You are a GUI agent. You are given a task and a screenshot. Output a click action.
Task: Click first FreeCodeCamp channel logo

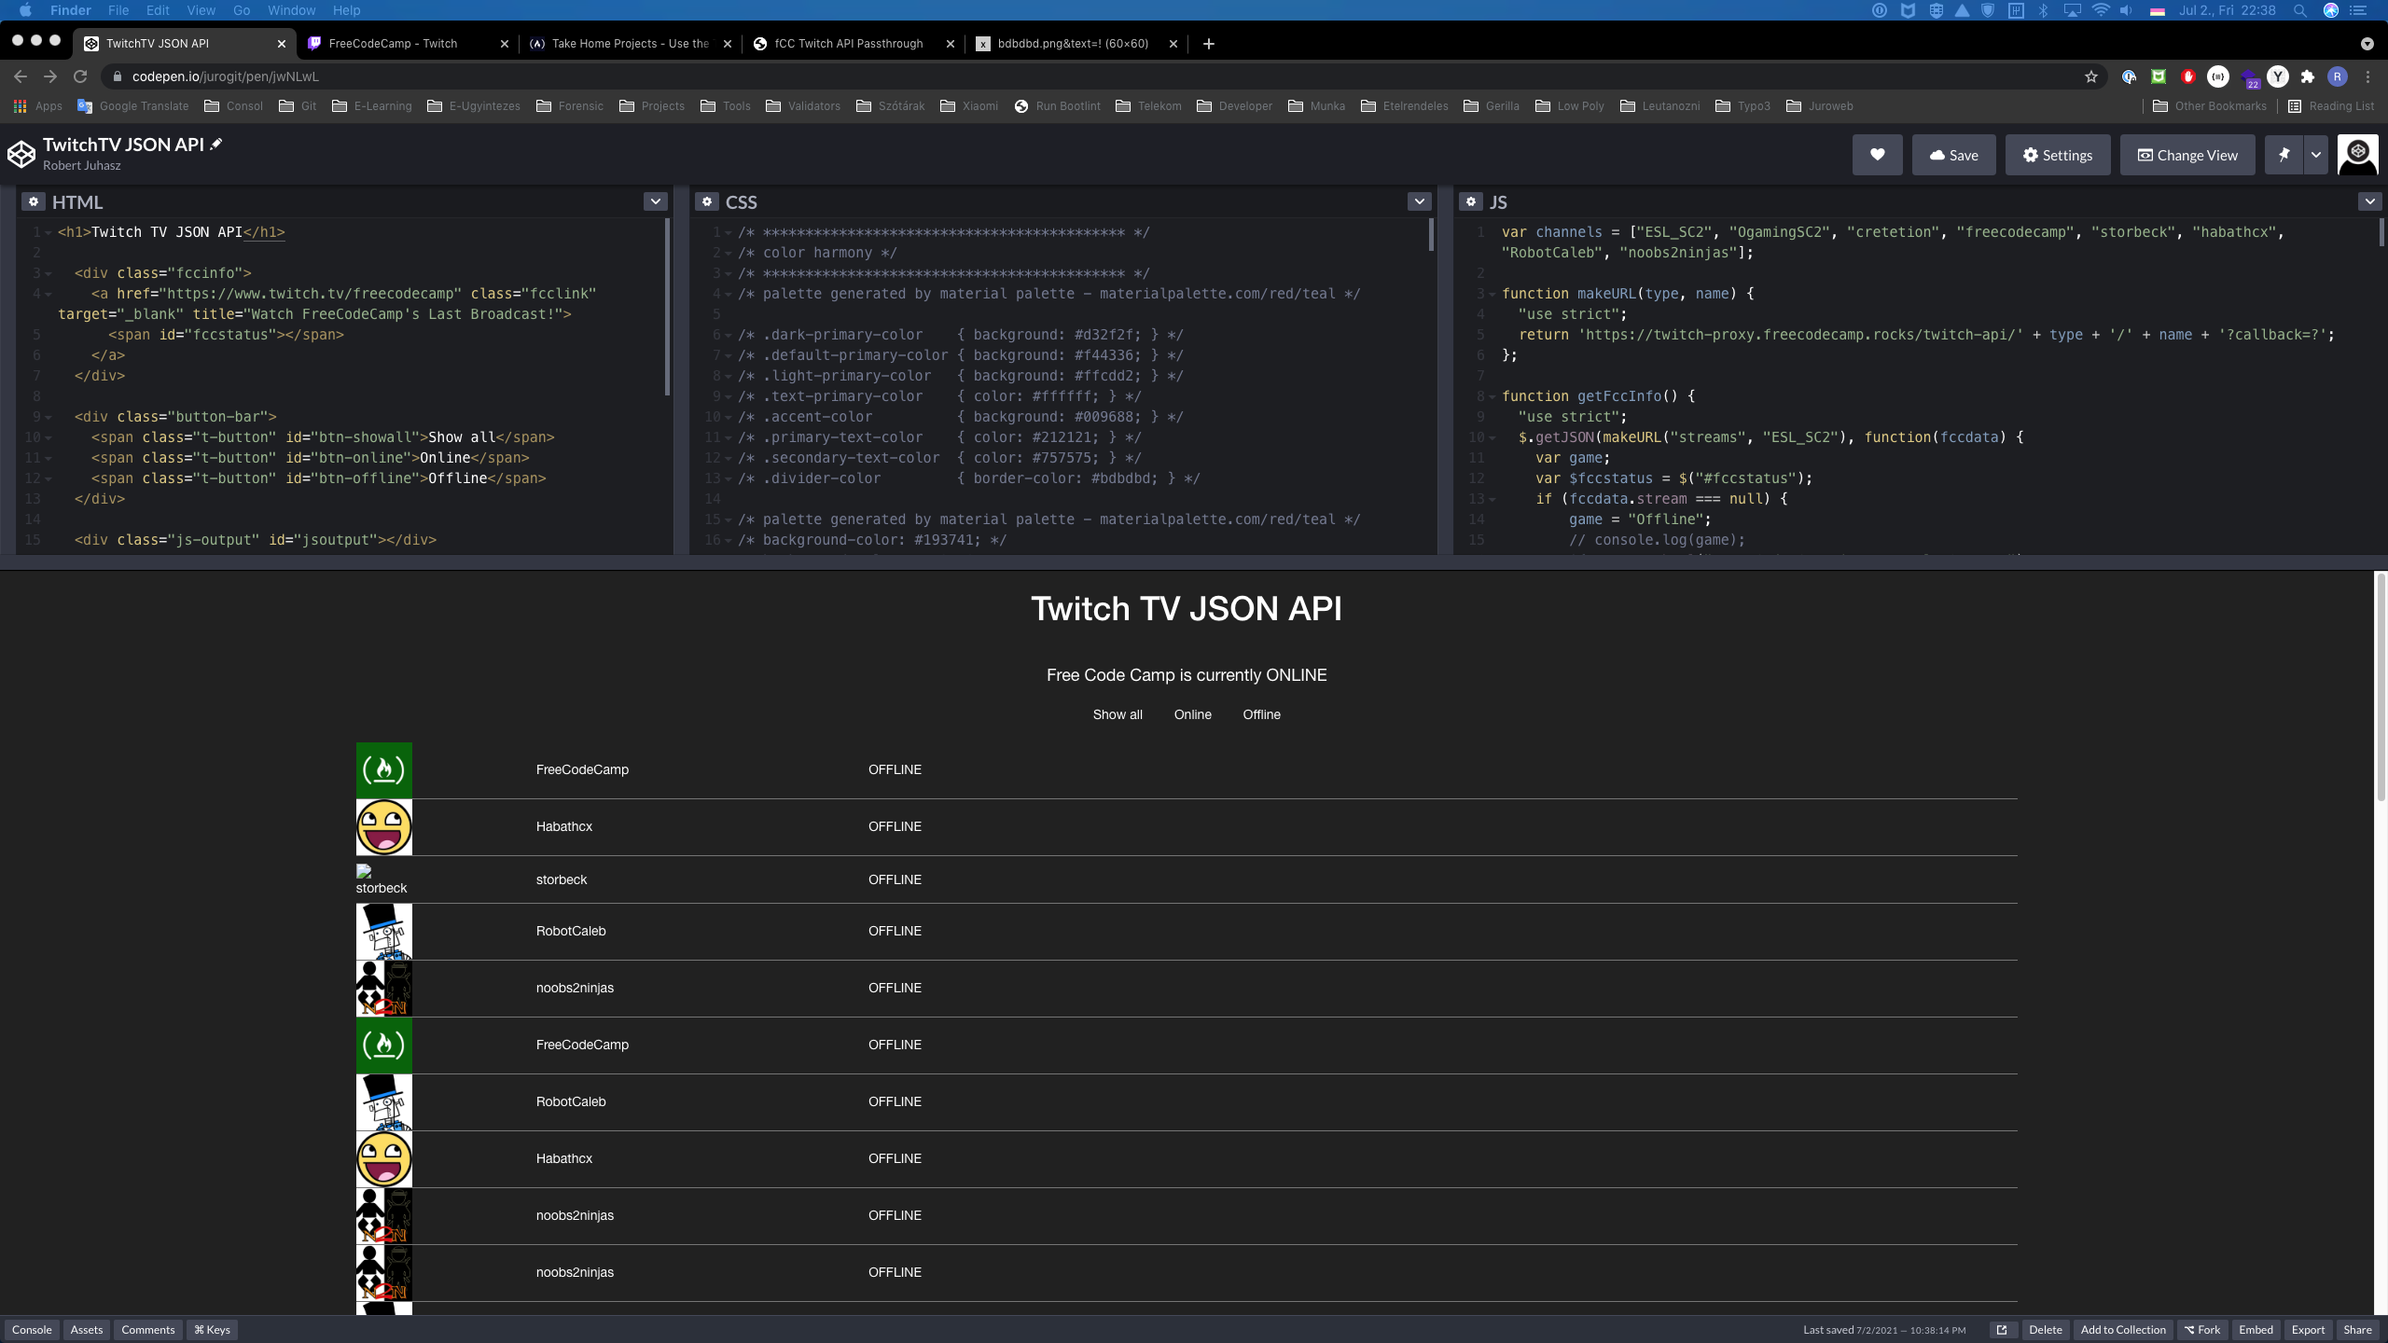(383, 770)
